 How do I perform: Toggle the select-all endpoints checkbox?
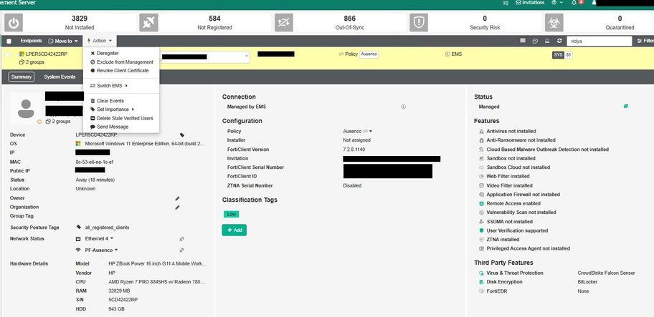[x=9, y=42]
